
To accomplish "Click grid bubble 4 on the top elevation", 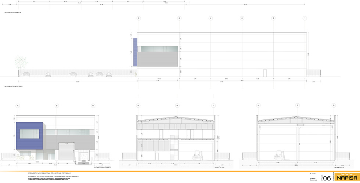I will pyautogui.click(x=210, y=18).
